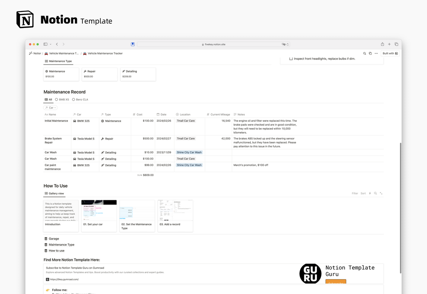Viewport: 427px width, 294px height.
Task: Duplicate page using the copy icon
Action: (370, 53)
